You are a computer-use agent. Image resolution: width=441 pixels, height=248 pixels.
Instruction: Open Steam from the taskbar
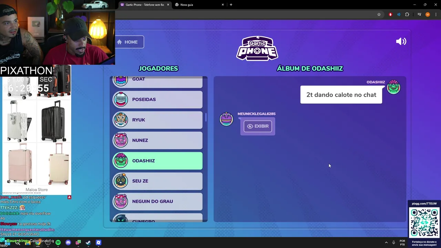[88, 242]
